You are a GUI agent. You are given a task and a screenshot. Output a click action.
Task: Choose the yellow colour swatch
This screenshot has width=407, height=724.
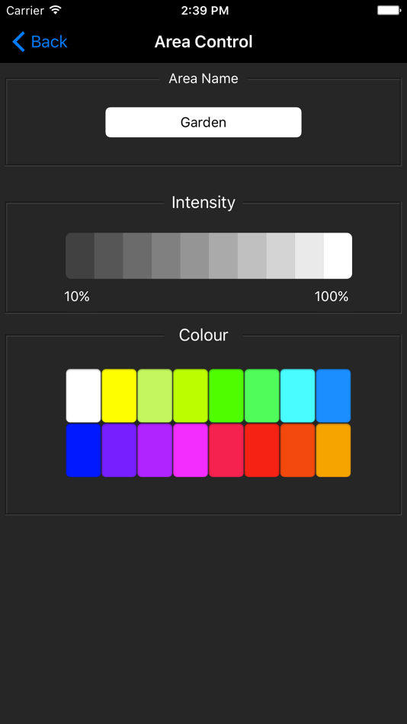click(119, 396)
